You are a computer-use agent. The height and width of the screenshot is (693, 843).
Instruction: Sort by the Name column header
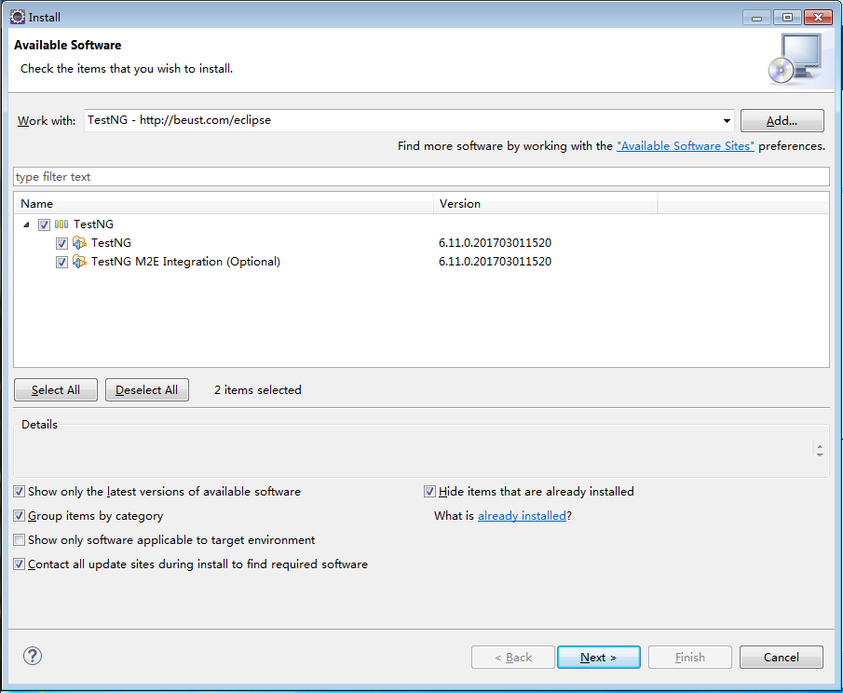click(x=224, y=204)
